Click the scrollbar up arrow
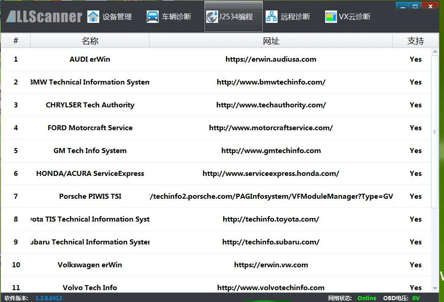Image resolution: width=444 pixels, height=302 pixels. tap(435, 52)
